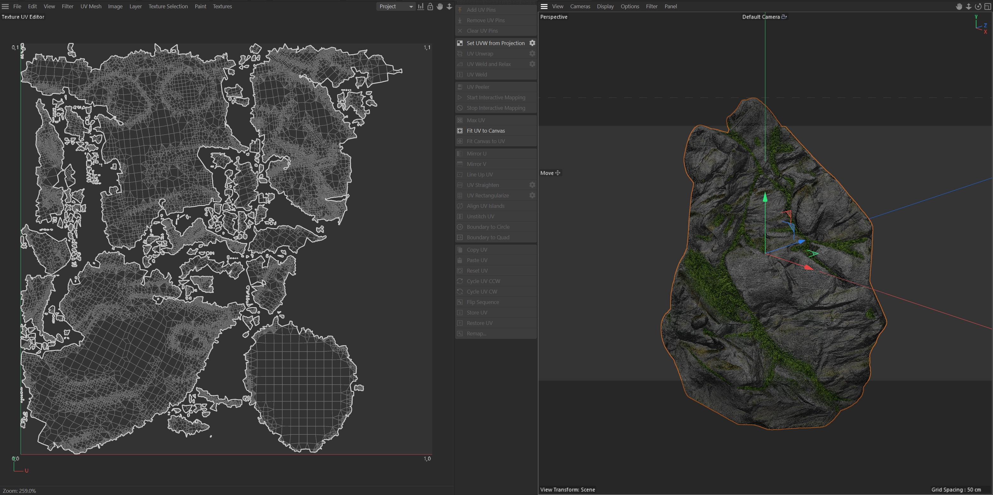Open the Cameras menu in viewport
Screen dimensions: 993x495
click(580, 7)
